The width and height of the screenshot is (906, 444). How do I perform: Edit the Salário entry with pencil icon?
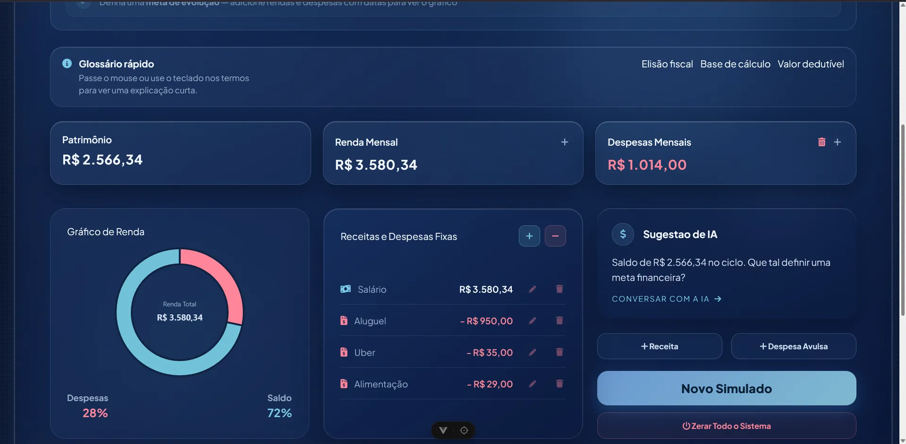(x=532, y=289)
